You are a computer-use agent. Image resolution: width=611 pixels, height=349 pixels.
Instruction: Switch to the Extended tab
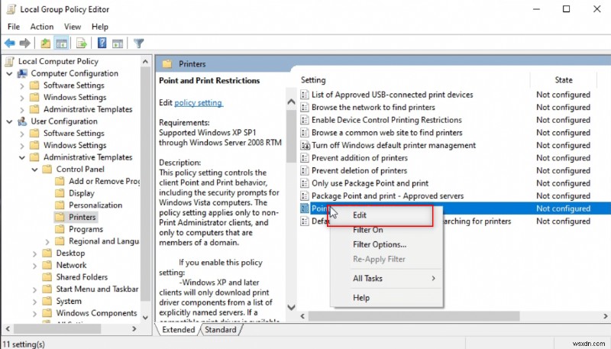point(178,329)
